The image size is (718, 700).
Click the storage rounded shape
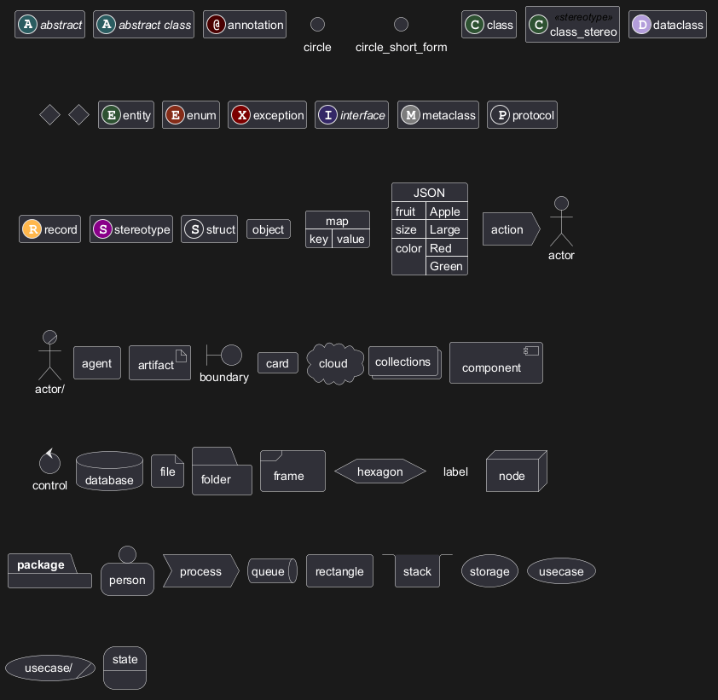[x=489, y=571]
